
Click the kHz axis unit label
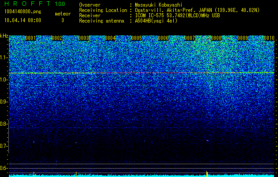4,36
